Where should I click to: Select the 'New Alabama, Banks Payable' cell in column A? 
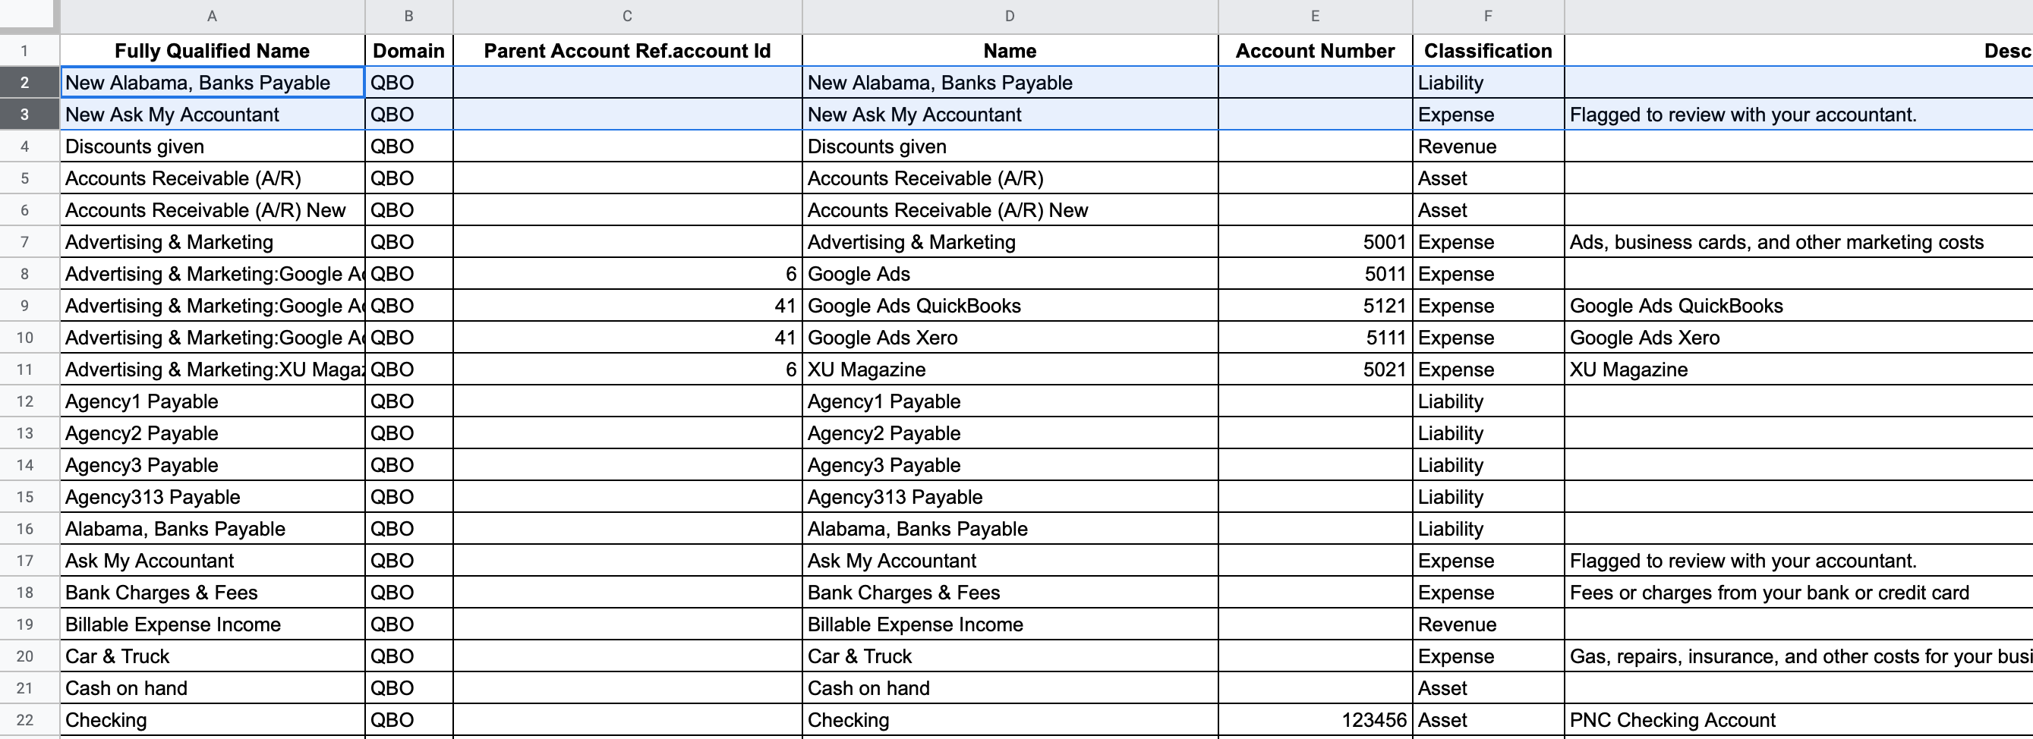pos(213,83)
